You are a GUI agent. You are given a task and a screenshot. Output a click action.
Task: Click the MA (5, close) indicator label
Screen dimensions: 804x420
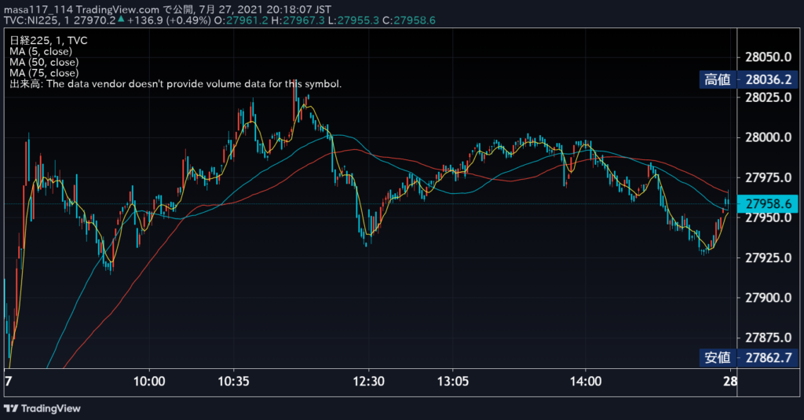[x=41, y=51]
